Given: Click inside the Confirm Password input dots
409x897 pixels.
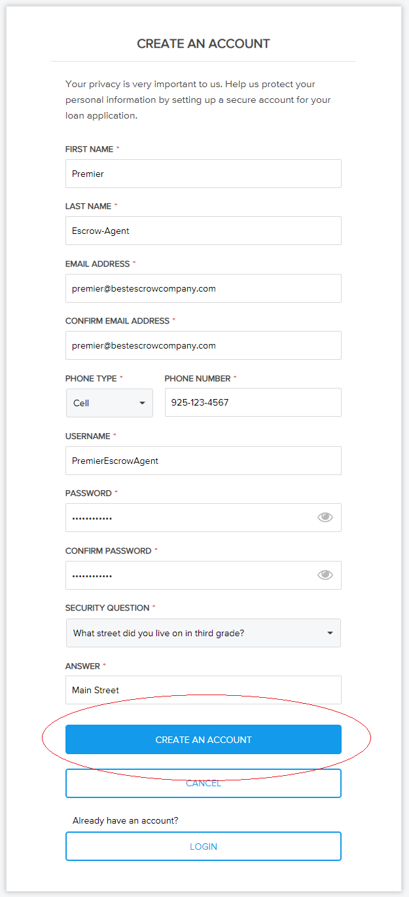Looking at the screenshot, I should pyautogui.click(x=190, y=575).
